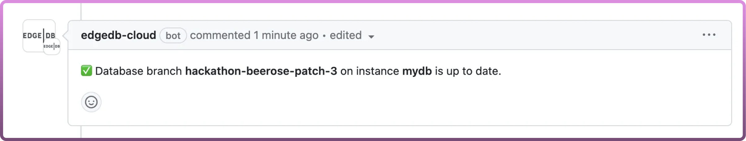This screenshot has width=746, height=141.
Task: Click the "Database branch" text
Action: (138, 71)
